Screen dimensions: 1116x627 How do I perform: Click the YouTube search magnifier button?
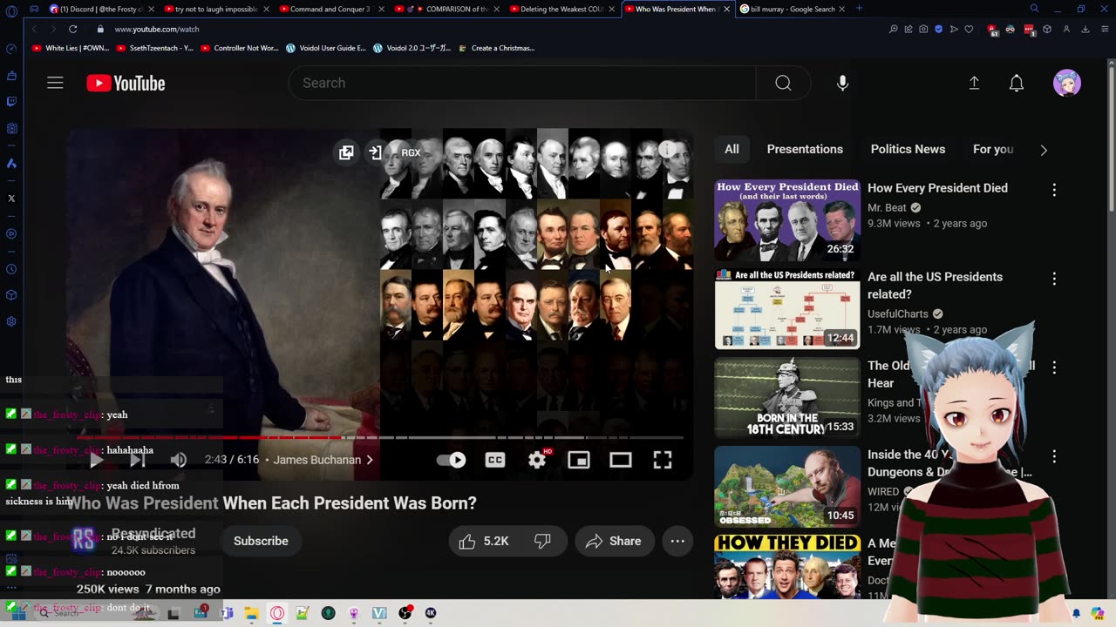pos(783,83)
